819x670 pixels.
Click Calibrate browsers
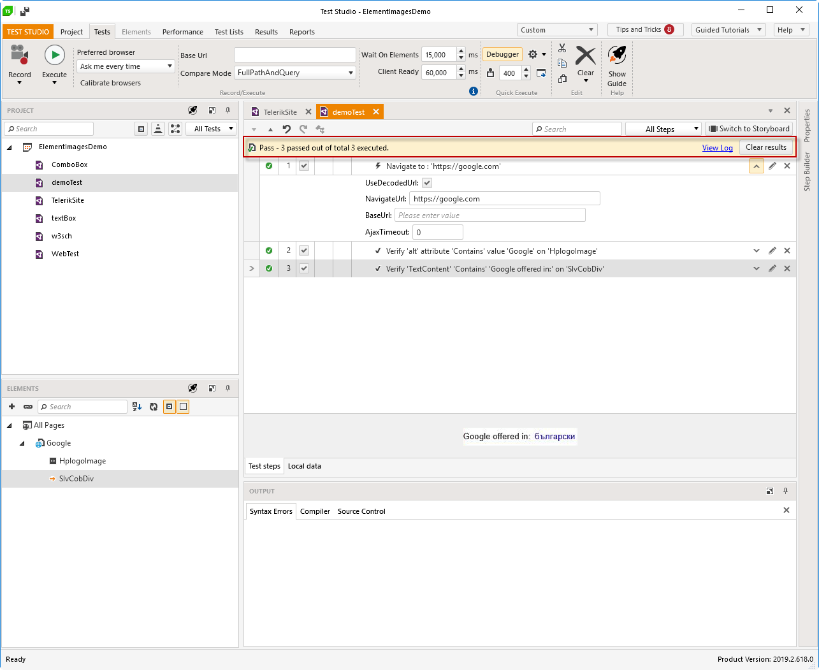[x=110, y=83]
